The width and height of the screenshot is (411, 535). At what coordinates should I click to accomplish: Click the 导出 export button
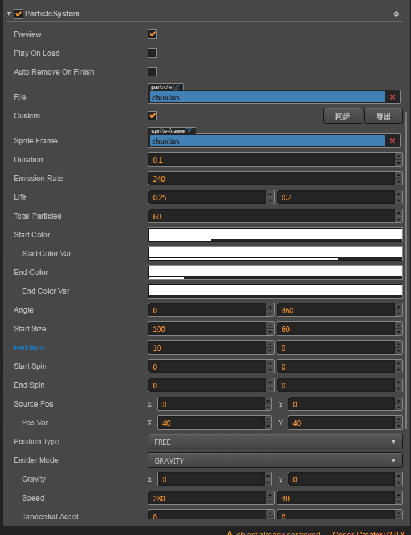383,116
